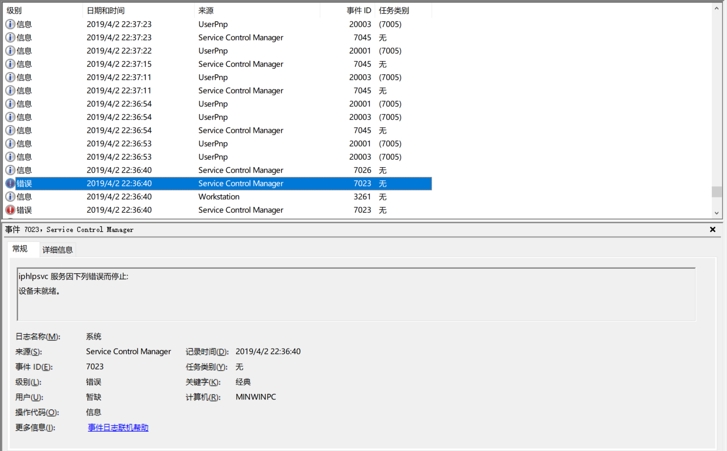Click the info icon of the Workstation event
Image resolution: width=727 pixels, height=451 pixels.
click(x=10, y=197)
